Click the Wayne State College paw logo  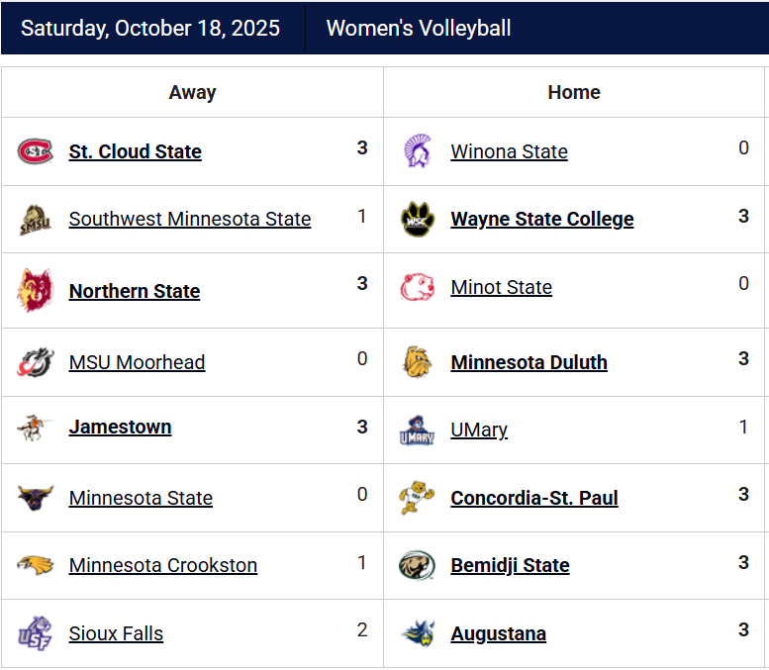[418, 219]
